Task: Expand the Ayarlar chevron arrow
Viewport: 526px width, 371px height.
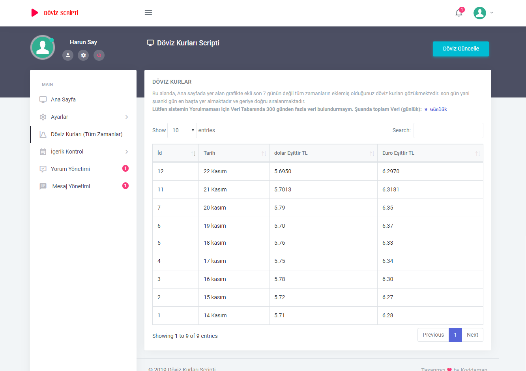Action: [x=127, y=117]
